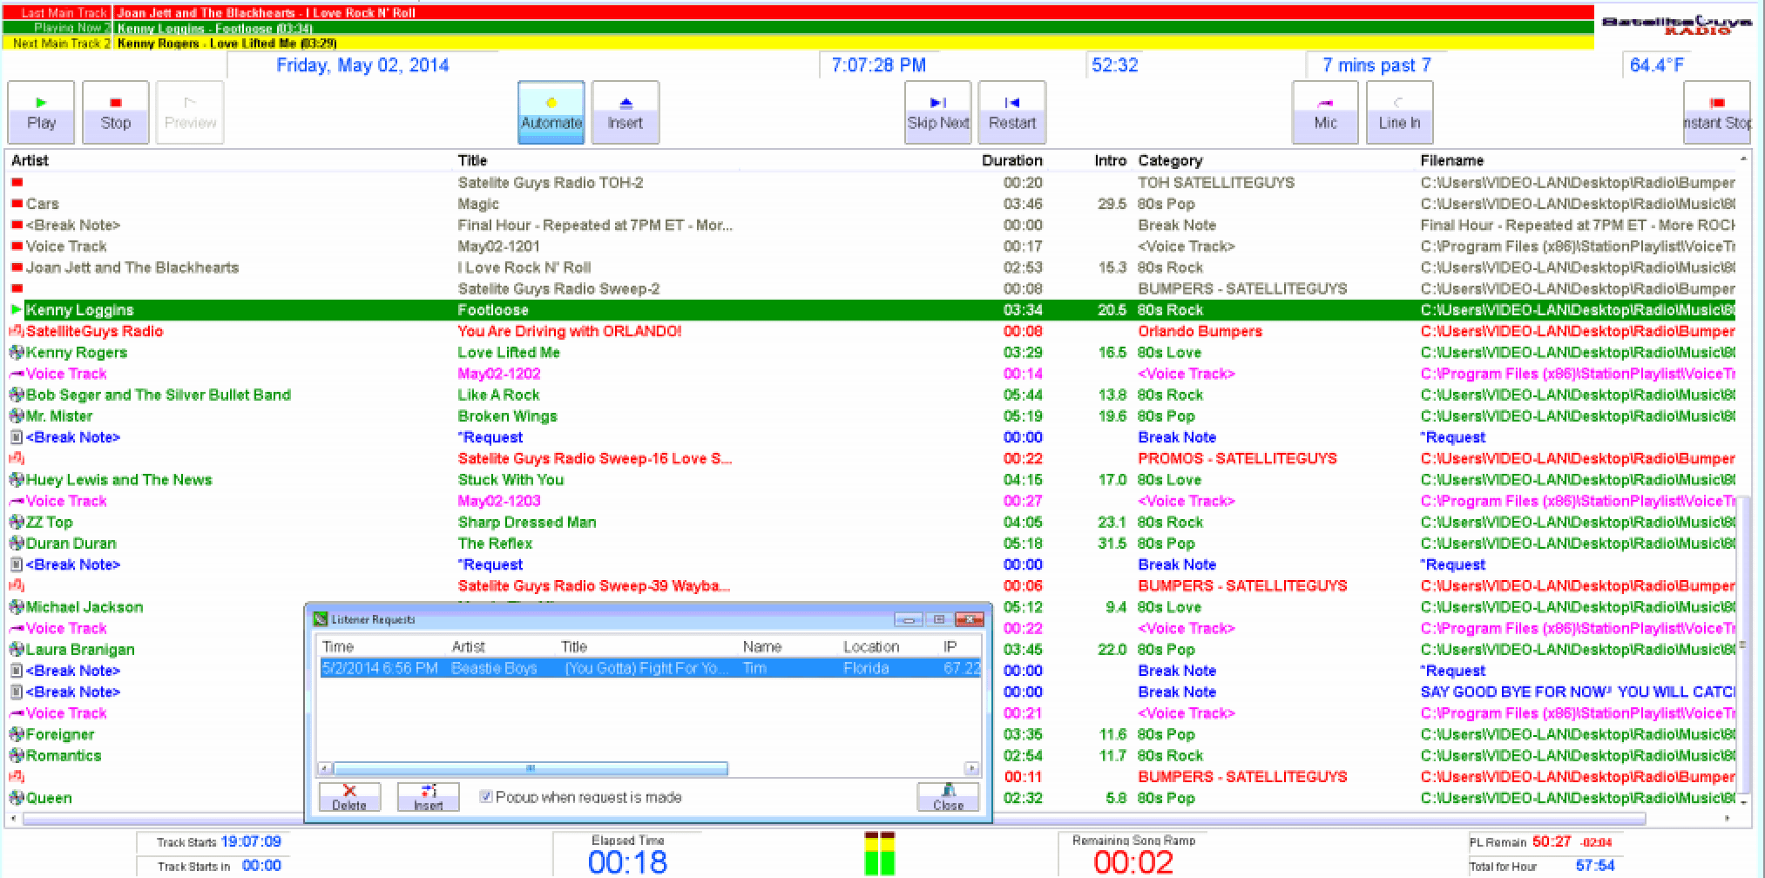
Task: Click the right arrow on requests scrollbar
Action: point(971,768)
